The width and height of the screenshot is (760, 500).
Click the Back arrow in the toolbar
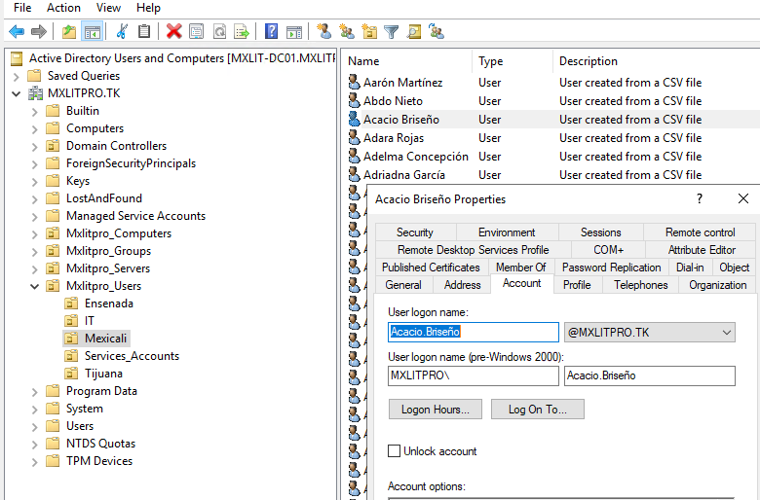pos(16,31)
